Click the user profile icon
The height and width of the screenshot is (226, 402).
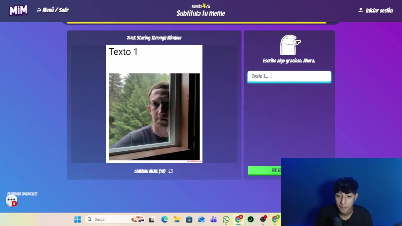point(361,10)
